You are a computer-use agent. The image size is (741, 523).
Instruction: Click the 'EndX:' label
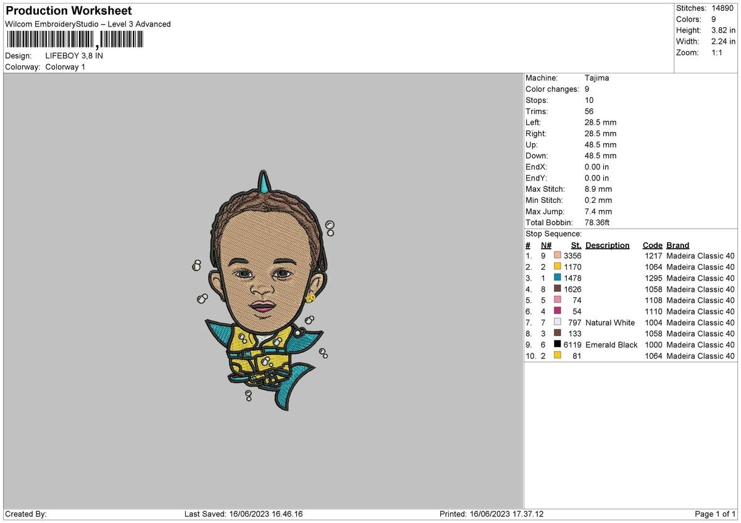pyautogui.click(x=536, y=167)
